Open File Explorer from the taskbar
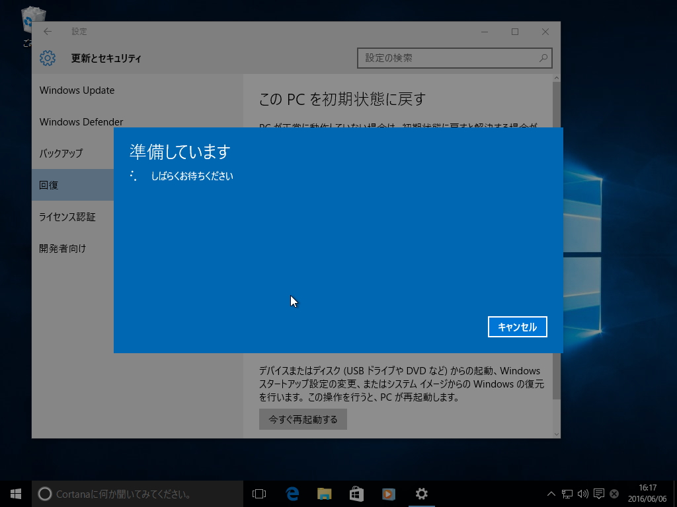 (324, 493)
